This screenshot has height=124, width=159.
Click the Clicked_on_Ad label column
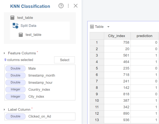click(40, 116)
